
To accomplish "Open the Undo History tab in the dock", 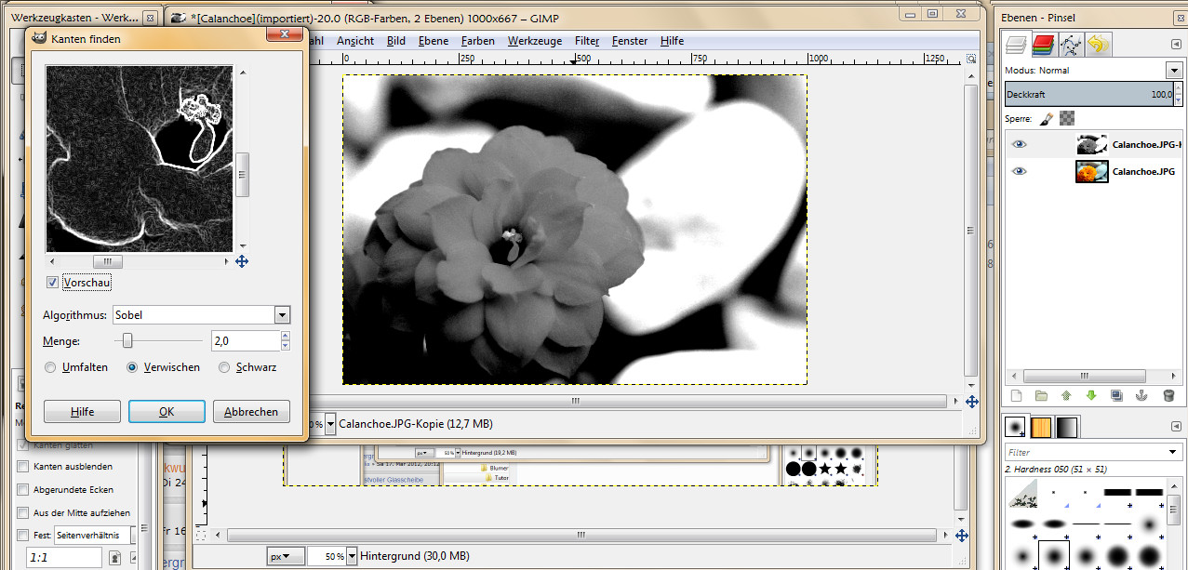I will tap(1099, 44).
